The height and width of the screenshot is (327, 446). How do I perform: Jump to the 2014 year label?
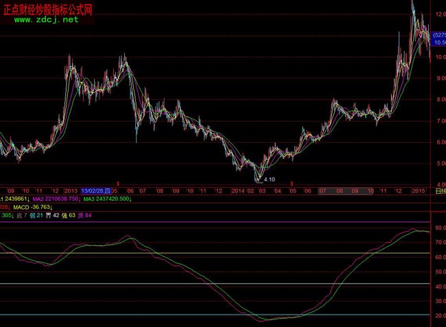(237, 190)
